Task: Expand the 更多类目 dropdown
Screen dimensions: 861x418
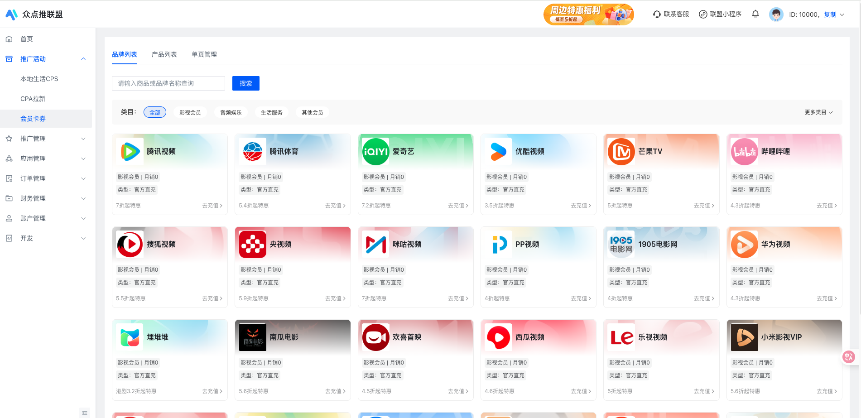Action: coord(818,112)
